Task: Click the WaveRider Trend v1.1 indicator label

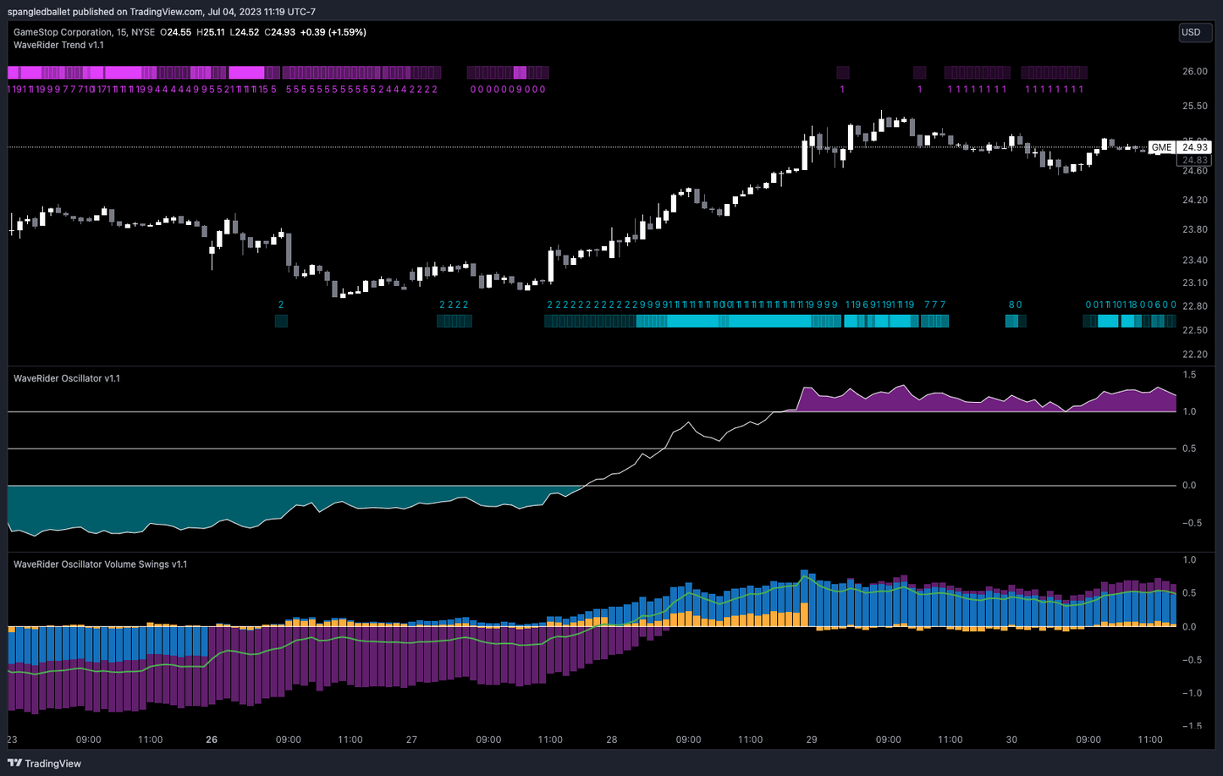Action: pos(58,45)
